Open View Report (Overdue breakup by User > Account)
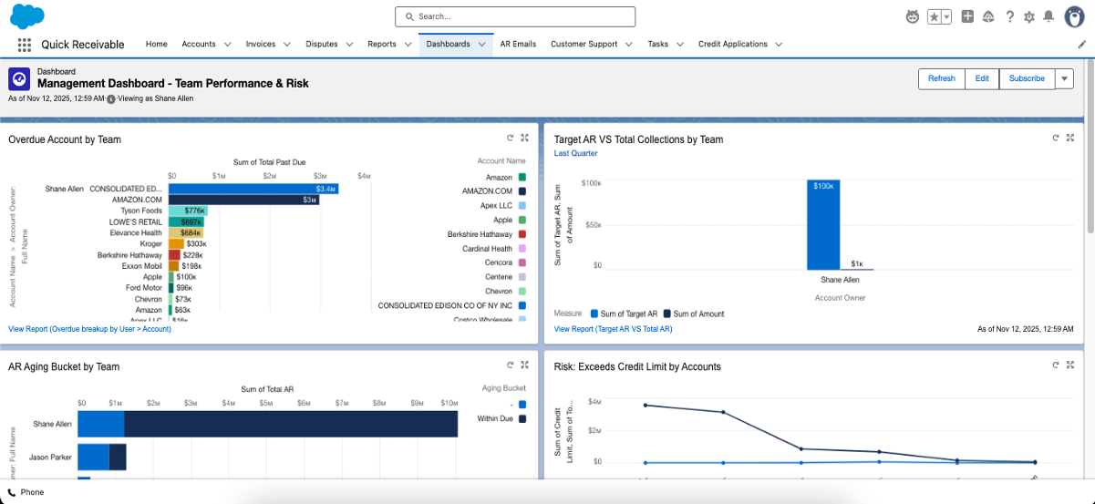Screen dimensions: 1095x504 click(x=89, y=328)
